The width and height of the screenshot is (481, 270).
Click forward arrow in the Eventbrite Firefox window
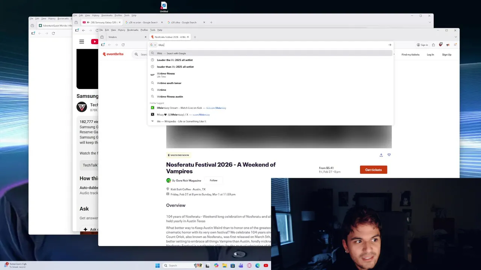(x=116, y=45)
